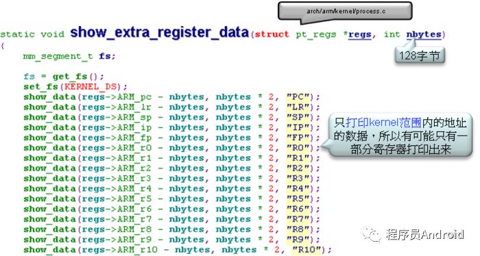Click the show_data line for ARM_r6
The height and width of the screenshot is (256, 480).
(171, 209)
